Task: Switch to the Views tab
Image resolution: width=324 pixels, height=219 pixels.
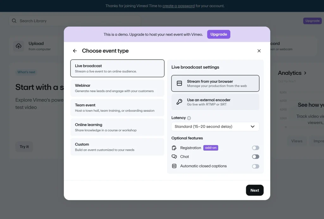Action: [297, 141]
